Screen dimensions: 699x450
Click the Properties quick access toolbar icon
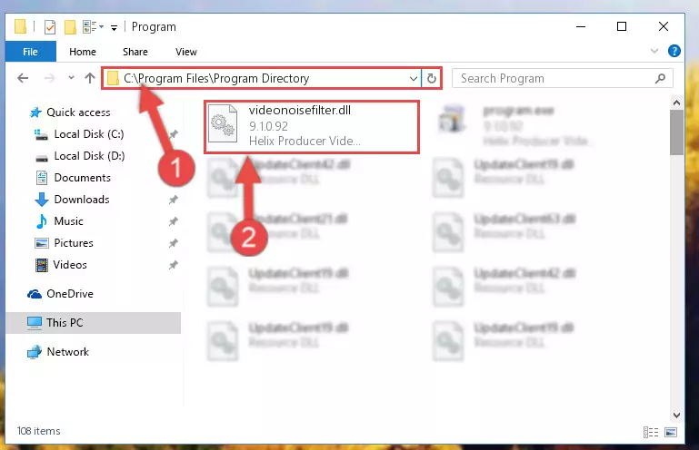click(x=50, y=27)
